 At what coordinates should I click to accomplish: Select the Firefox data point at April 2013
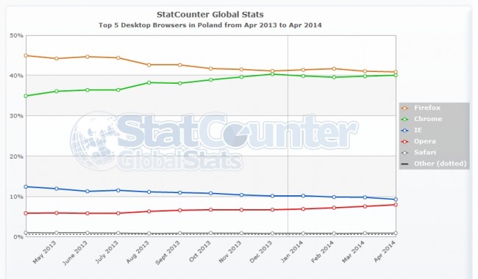point(26,56)
